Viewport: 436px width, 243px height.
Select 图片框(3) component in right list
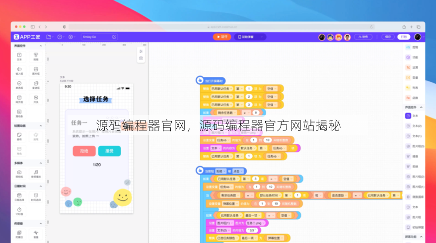(415, 146)
